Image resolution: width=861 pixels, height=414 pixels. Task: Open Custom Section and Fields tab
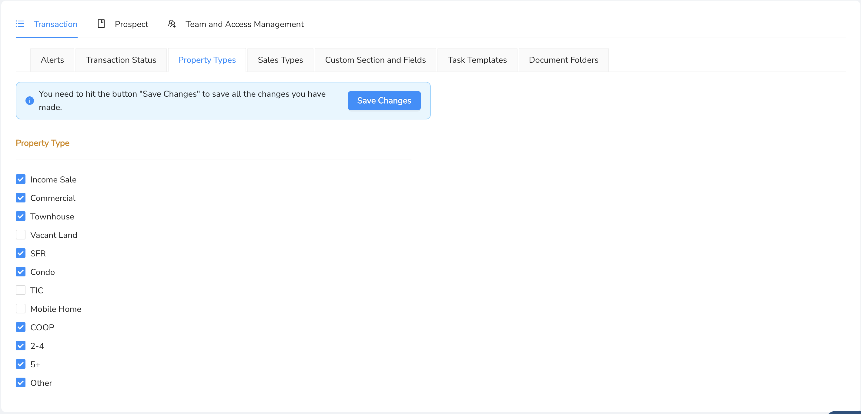375,60
